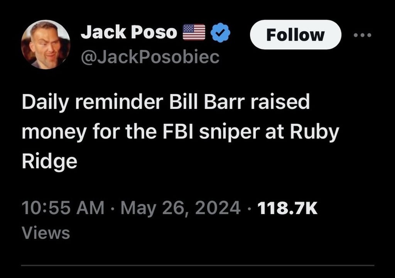Click the Views label

pyautogui.click(x=46, y=233)
